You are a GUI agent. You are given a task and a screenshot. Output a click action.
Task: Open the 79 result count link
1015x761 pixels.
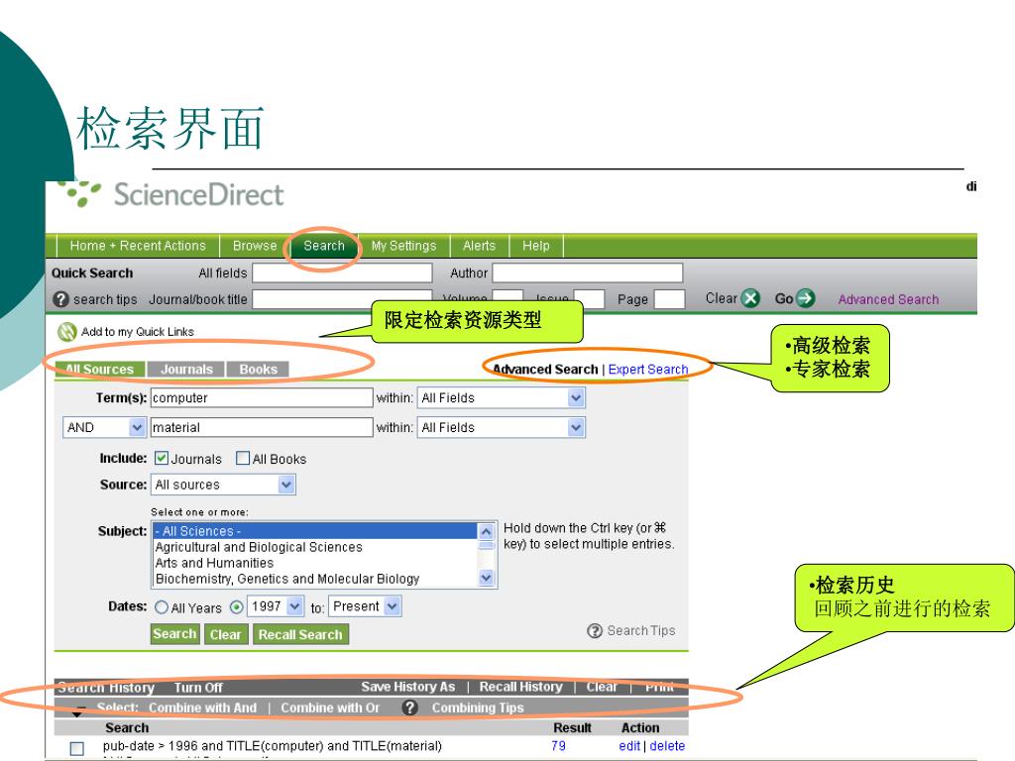pyautogui.click(x=559, y=745)
